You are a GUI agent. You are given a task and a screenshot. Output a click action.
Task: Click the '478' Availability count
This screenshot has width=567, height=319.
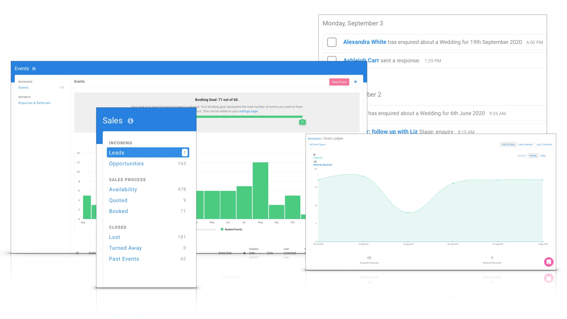[182, 189]
